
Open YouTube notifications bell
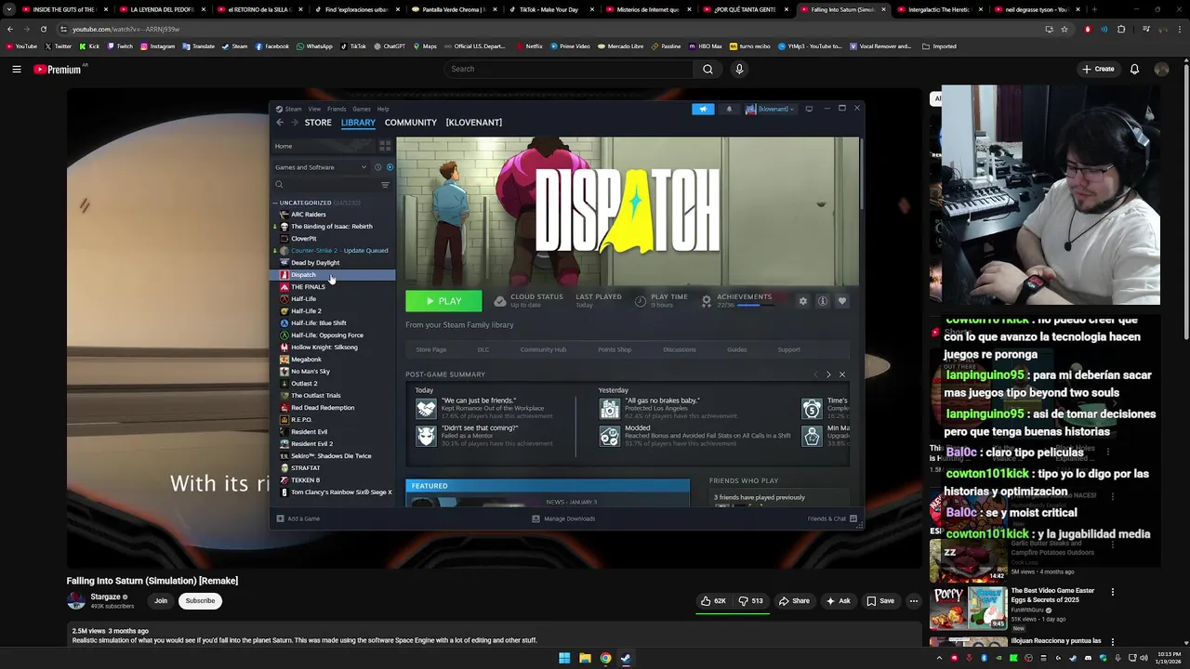(1134, 69)
